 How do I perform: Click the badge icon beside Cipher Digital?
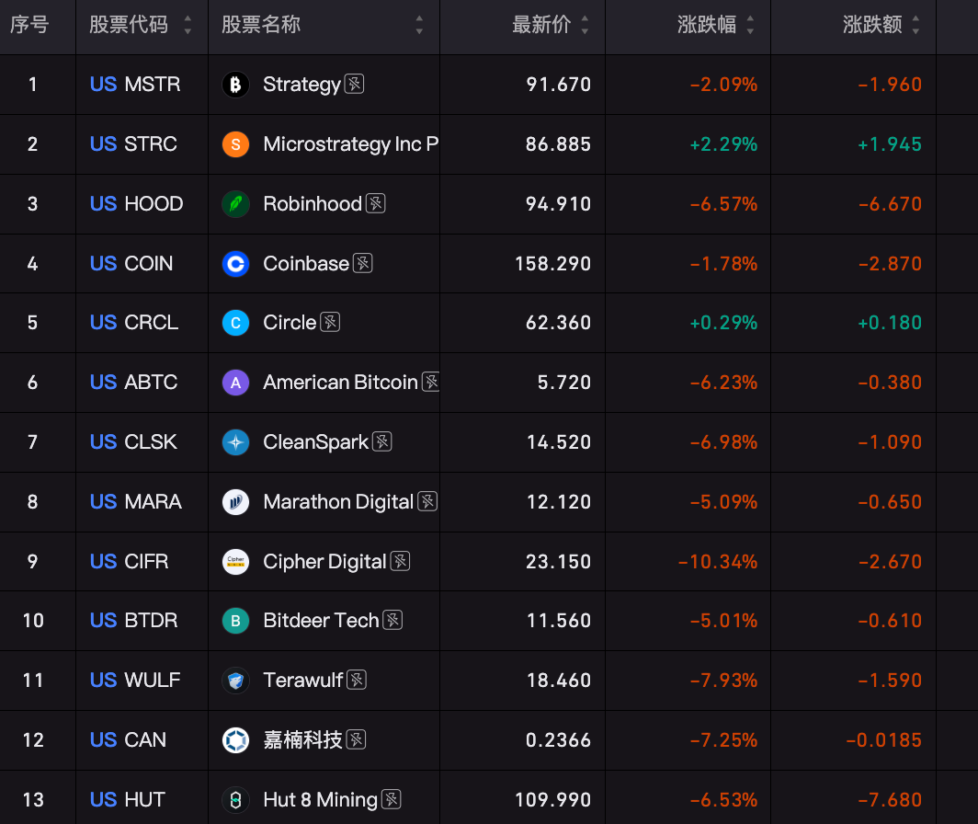tap(400, 561)
